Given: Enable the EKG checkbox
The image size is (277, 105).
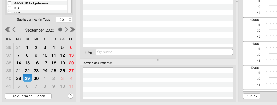Looking at the screenshot, I should 10,8.
